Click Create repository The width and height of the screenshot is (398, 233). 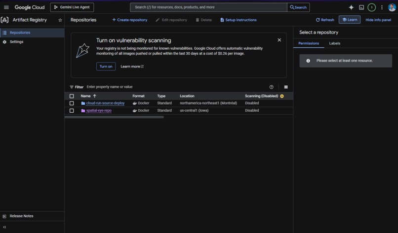coord(130,20)
